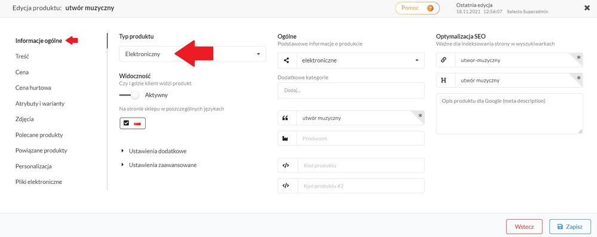The image size is (597, 237).
Task: Click asterisk marker on SEO title field
Action: click(x=578, y=78)
